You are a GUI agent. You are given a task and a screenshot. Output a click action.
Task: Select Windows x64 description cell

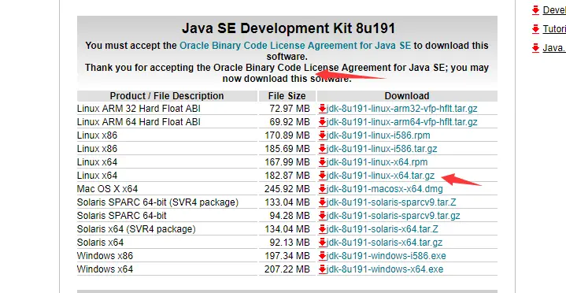105,269
